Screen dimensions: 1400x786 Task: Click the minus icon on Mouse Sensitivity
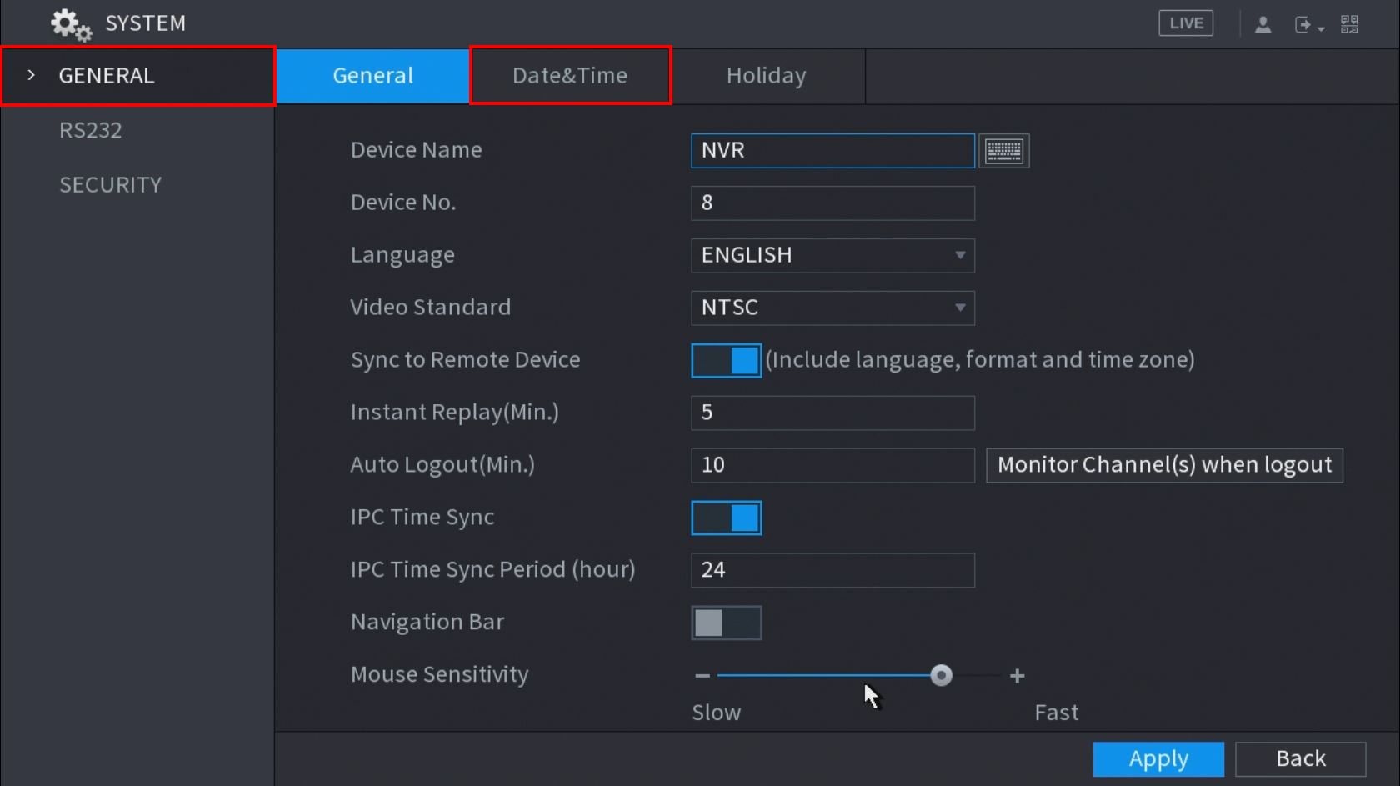pos(702,676)
